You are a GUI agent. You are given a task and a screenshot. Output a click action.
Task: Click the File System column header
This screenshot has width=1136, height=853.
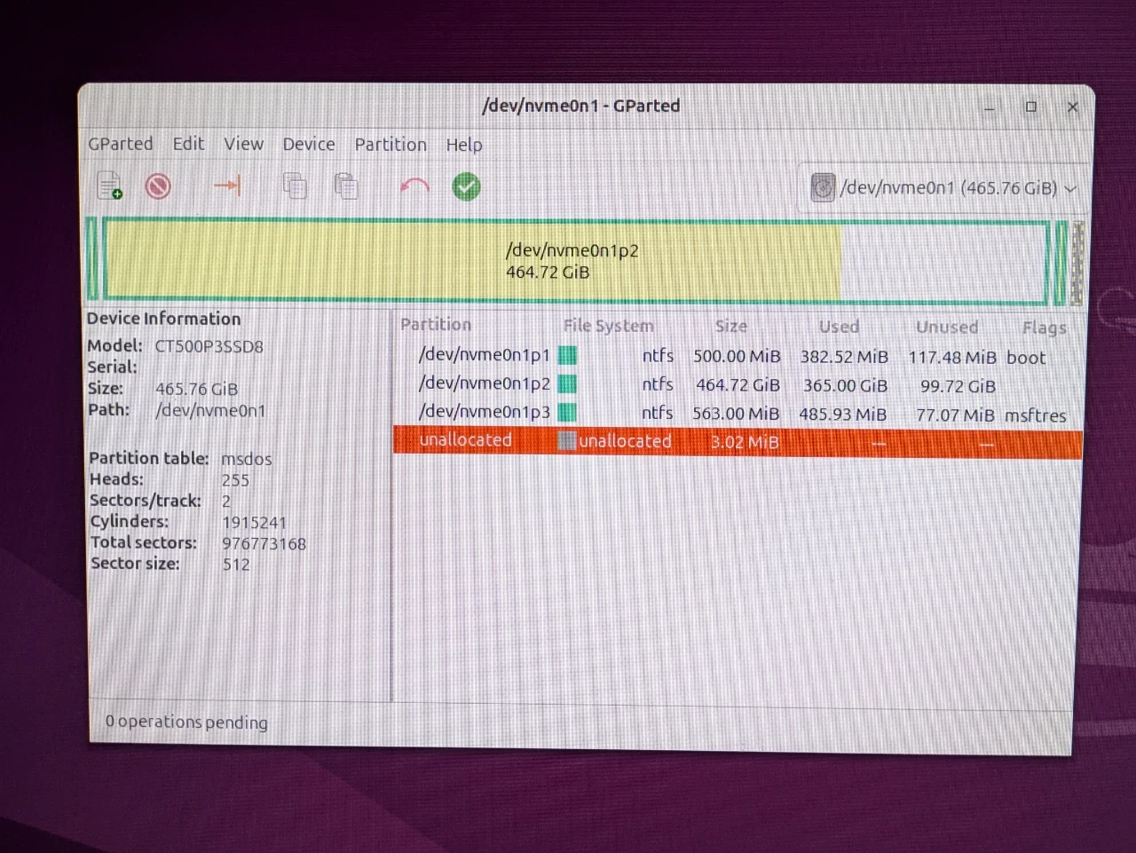point(608,326)
